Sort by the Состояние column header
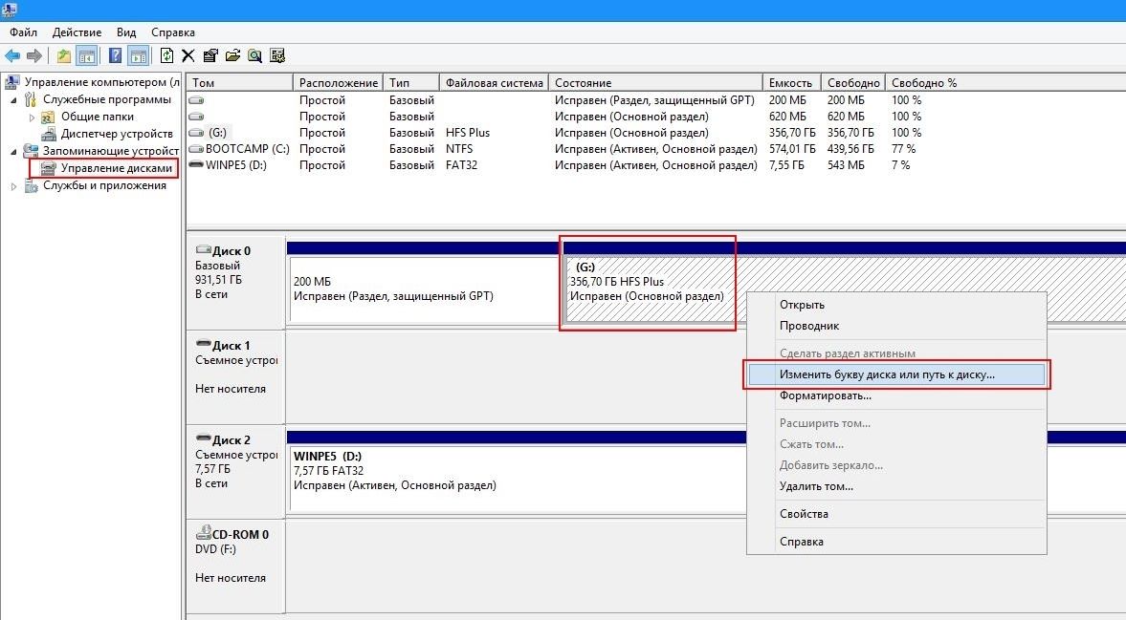1126x620 pixels. pyautogui.click(x=655, y=82)
